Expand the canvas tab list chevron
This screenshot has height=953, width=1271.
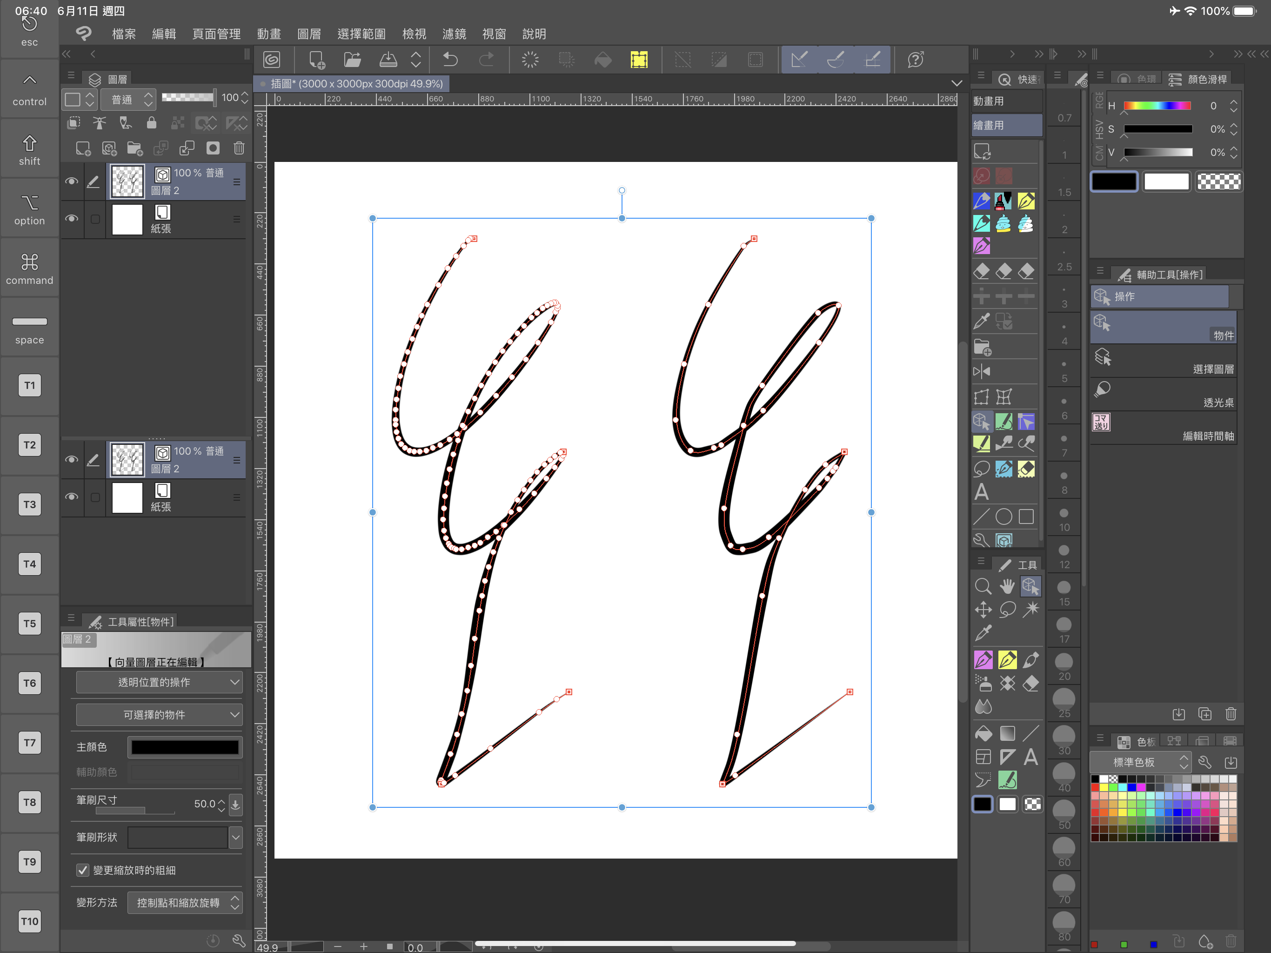tap(957, 83)
